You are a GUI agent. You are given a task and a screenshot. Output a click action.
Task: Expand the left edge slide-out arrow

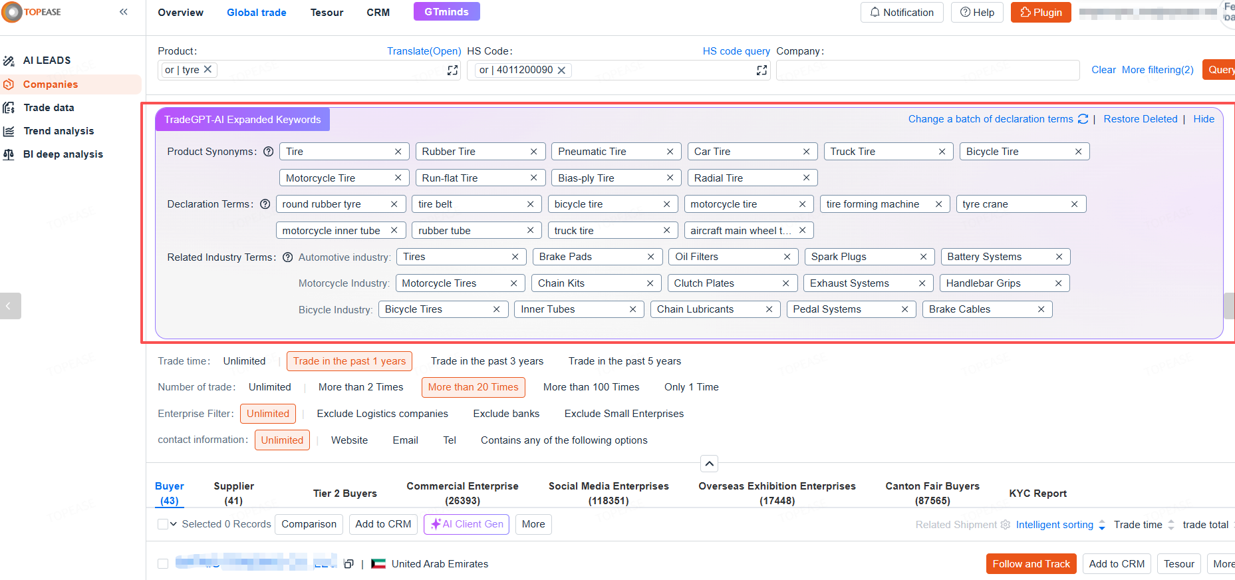pyautogui.click(x=9, y=306)
